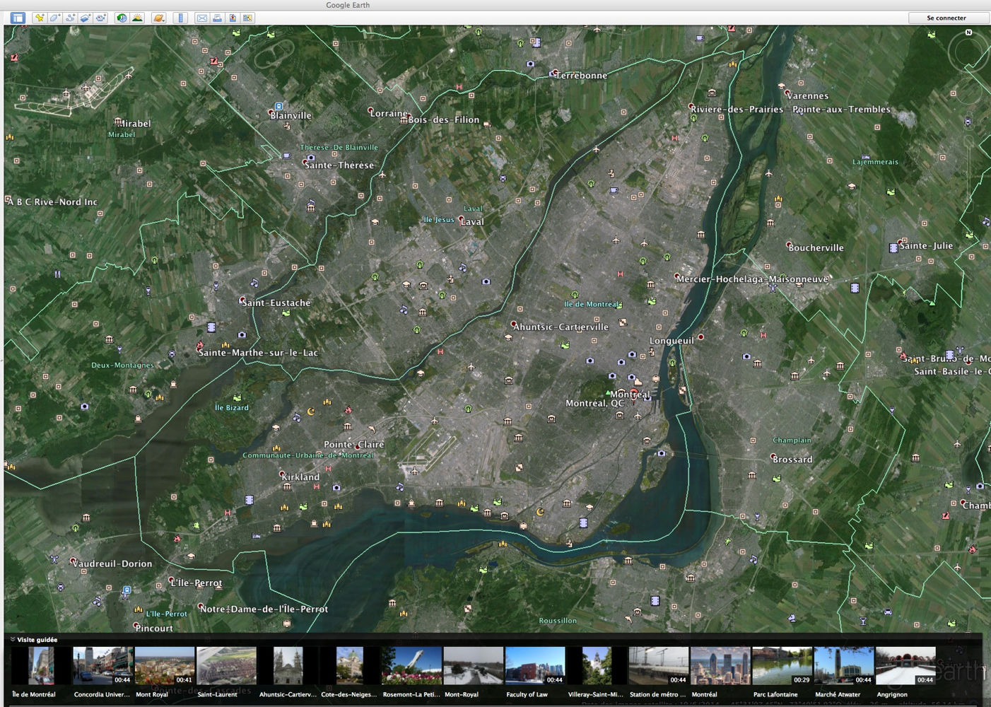Open the planet switcher dropdown
This screenshot has height=707, width=991.
coord(159,18)
